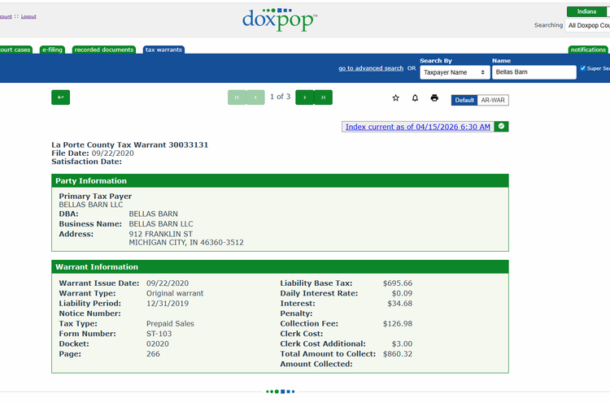Click the Warrant Information section header
This screenshot has width=610, height=402.
click(x=280, y=267)
